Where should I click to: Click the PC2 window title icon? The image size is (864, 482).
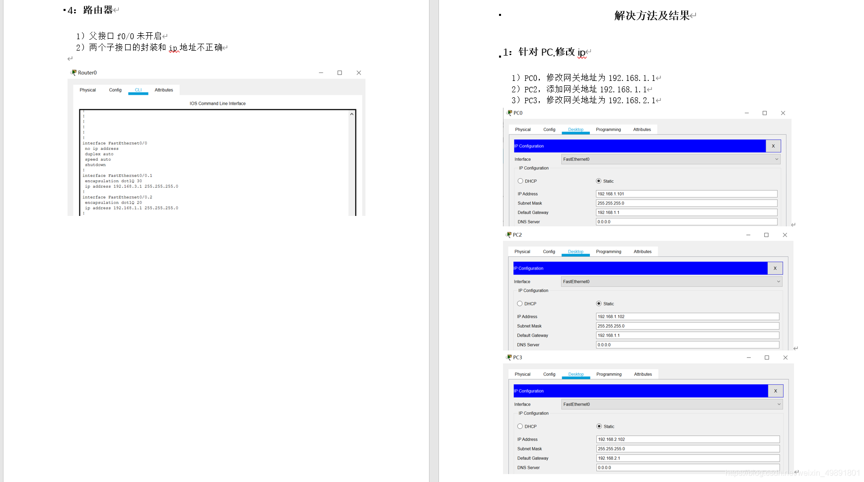509,235
